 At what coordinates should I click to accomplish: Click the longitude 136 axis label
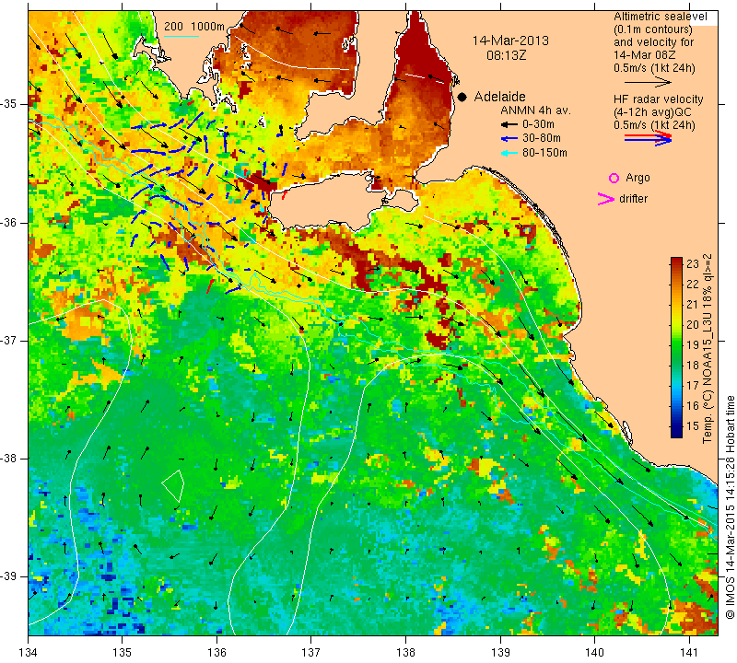[x=216, y=653]
